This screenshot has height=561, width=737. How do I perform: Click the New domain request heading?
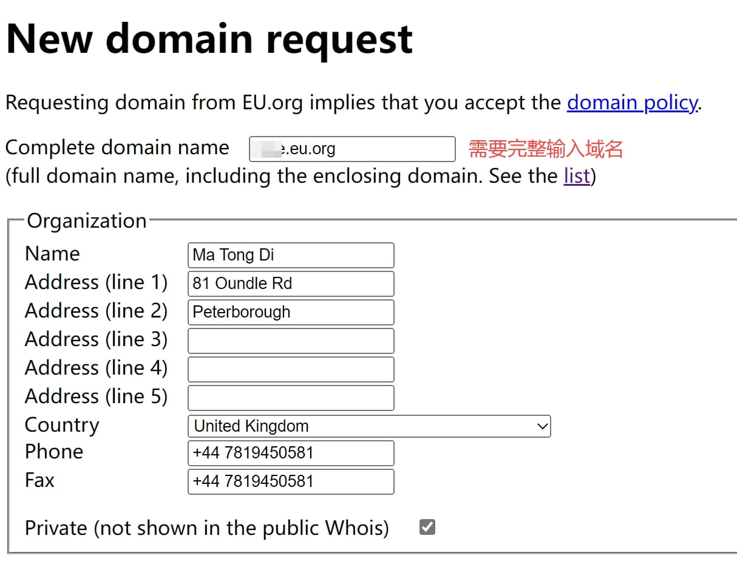[x=209, y=39]
